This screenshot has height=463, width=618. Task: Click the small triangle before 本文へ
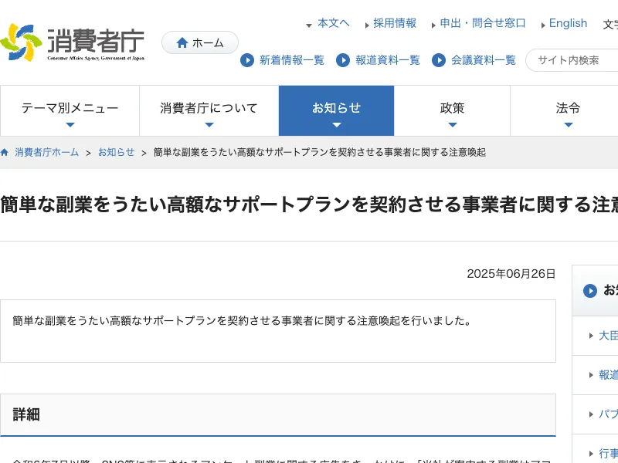tap(309, 25)
